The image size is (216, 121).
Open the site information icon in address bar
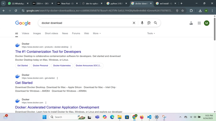(23, 10)
